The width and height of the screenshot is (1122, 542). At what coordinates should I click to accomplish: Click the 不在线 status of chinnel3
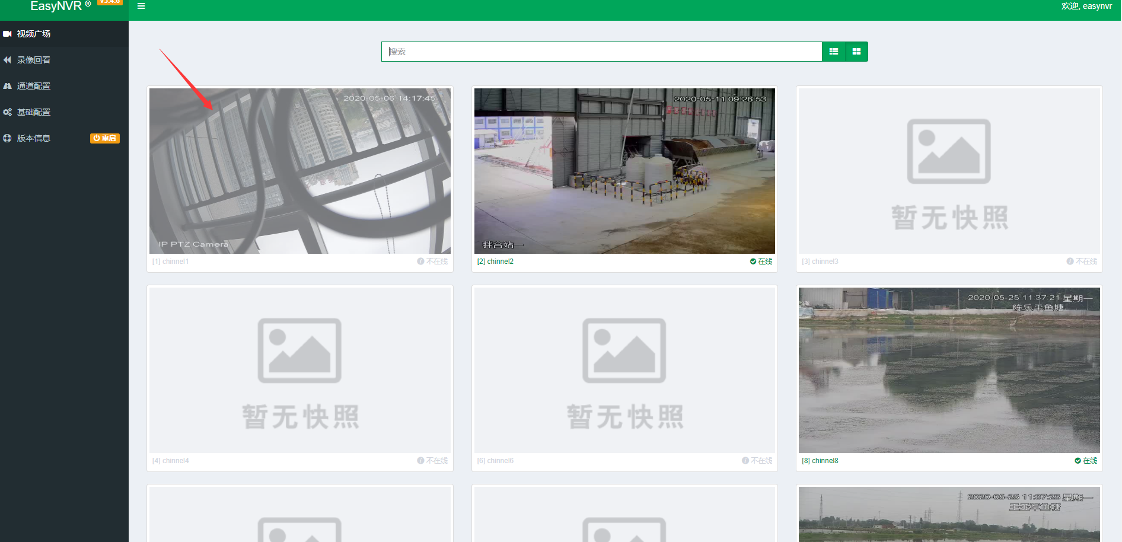1082,262
